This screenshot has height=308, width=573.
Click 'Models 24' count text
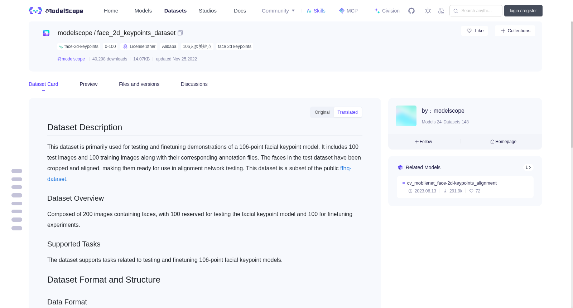432,122
